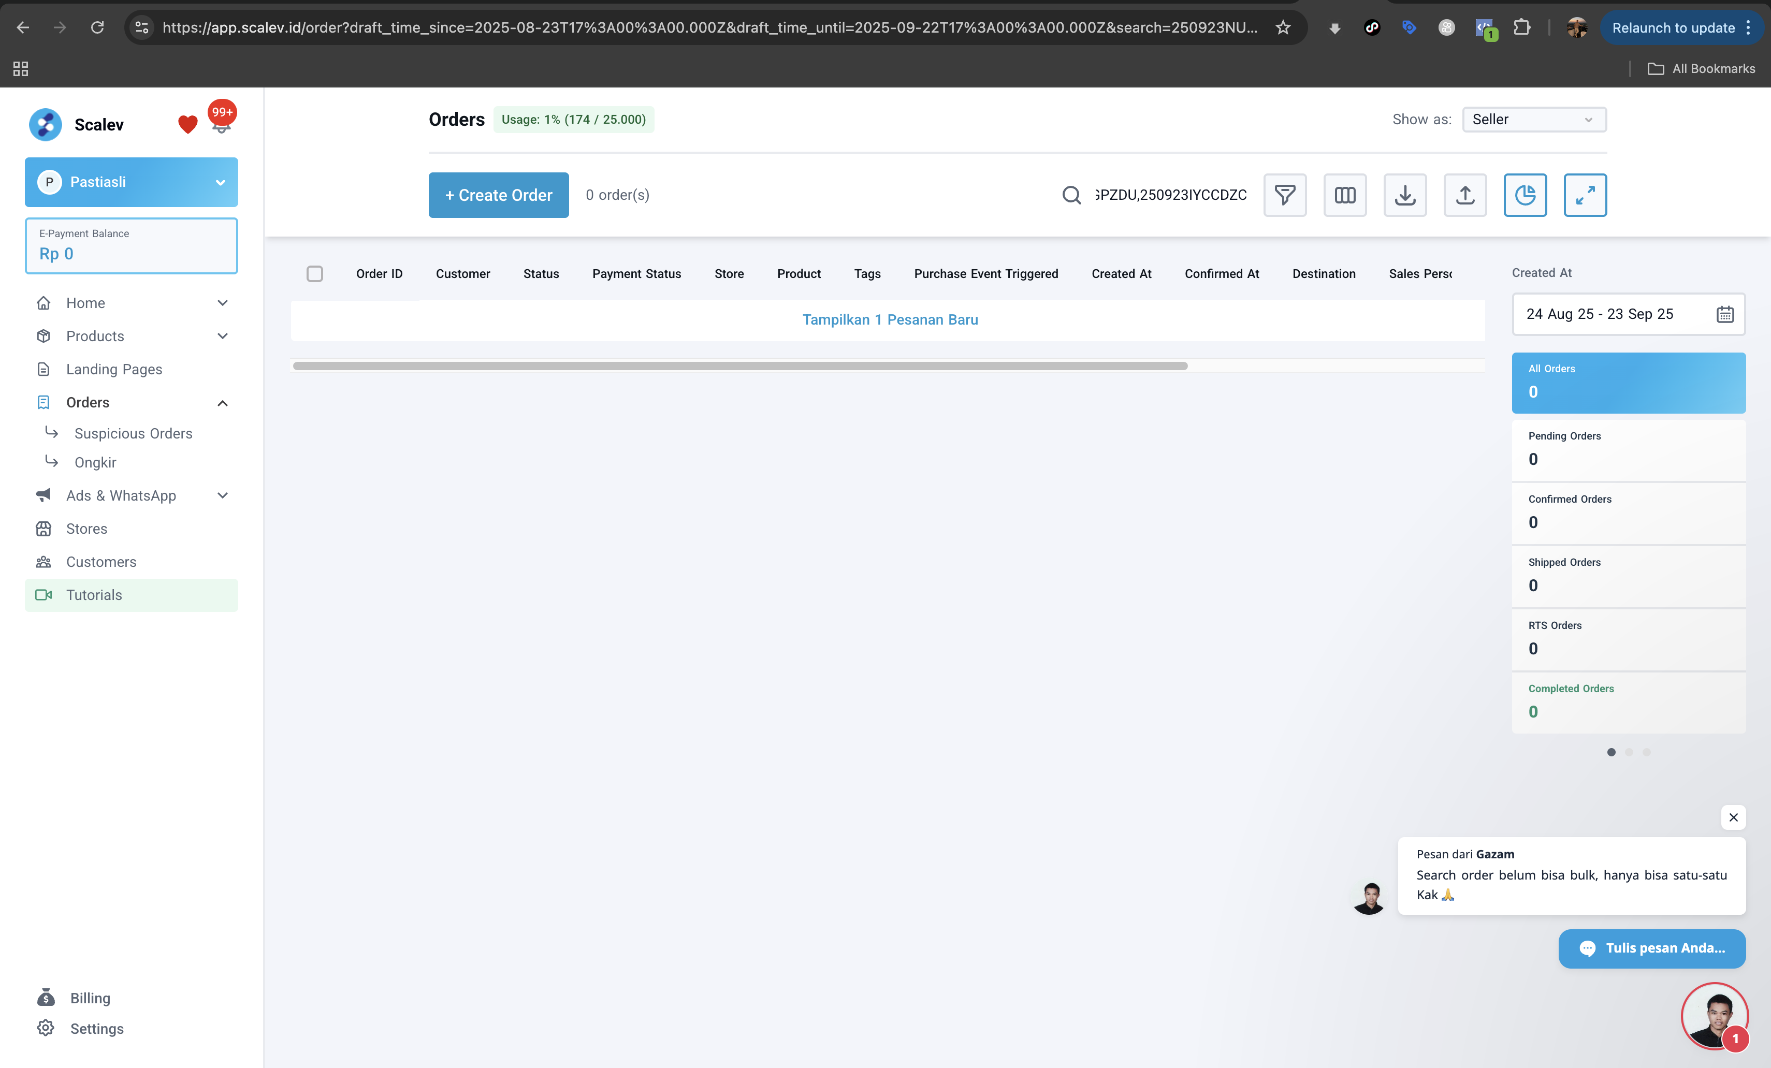
Task: Click the Usage 1% badge
Action: point(574,119)
